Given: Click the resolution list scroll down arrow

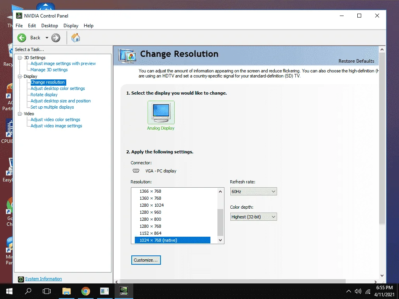Looking at the screenshot, I should pyautogui.click(x=221, y=240).
